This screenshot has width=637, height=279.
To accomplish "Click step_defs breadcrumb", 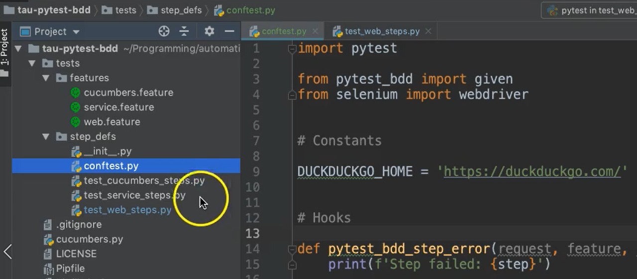I will (181, 10).
